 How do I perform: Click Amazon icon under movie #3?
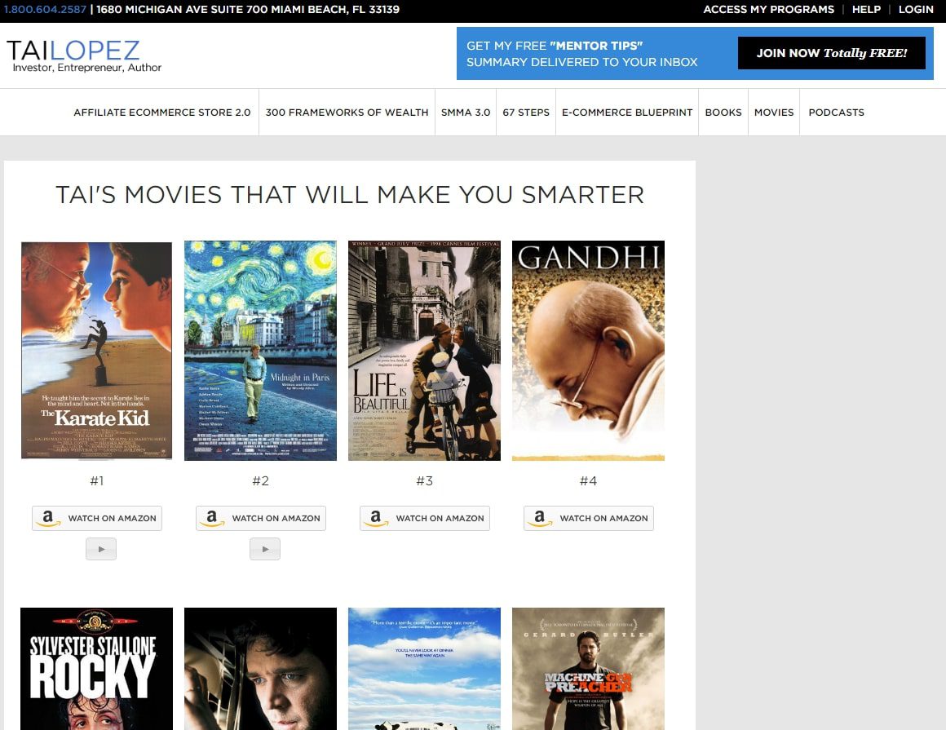pyautogui.click(x=376, y=518)
